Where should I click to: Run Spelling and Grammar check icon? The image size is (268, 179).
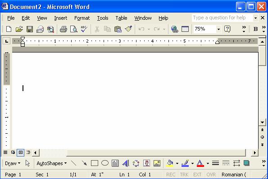point(84,29)
